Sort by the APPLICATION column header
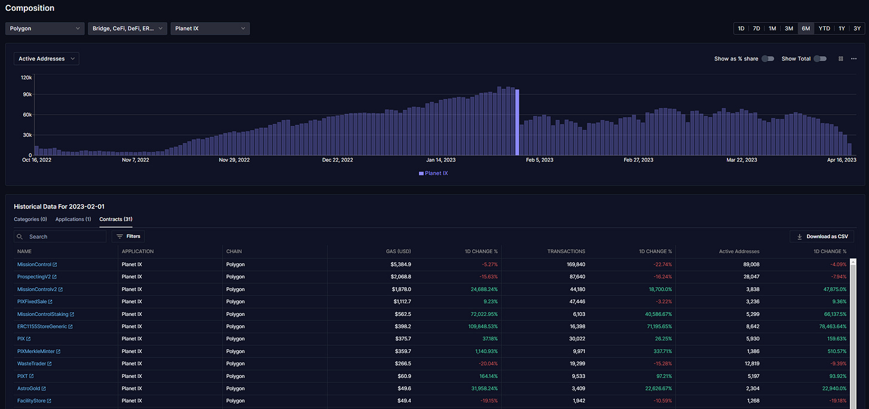This screenshot has width=869, height=409. pyautogui.click(x=138, y=251)
